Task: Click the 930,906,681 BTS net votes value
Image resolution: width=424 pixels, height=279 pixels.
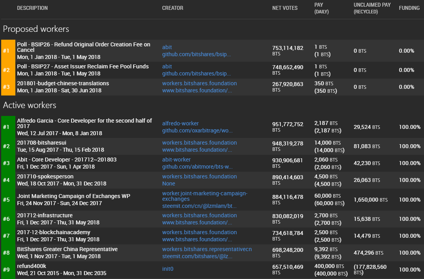Action: (x=288, y=163)
